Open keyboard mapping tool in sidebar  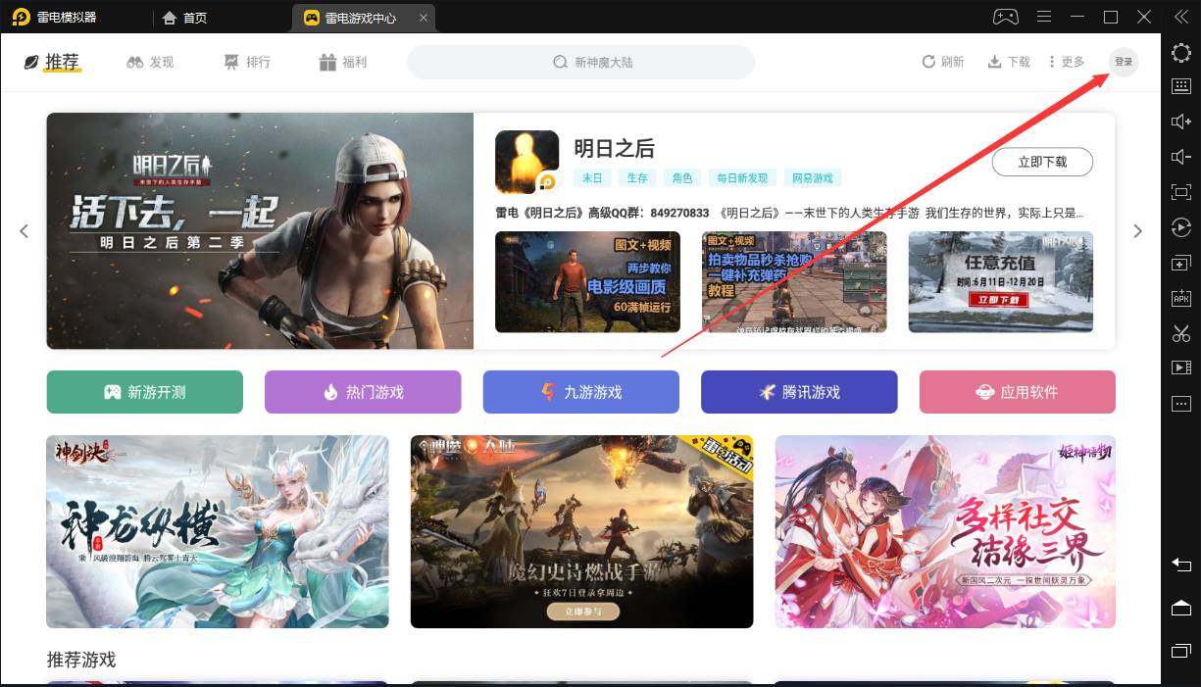[1181, 86]
